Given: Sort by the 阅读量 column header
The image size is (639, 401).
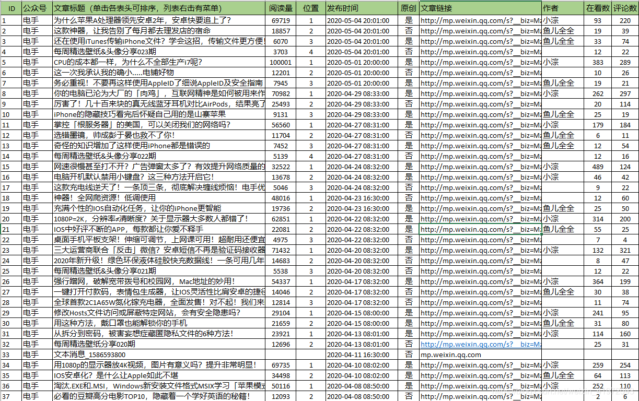Looking at the screenshot, I should point(281,9).
